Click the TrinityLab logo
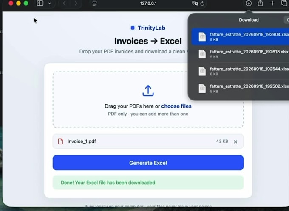This screenshot has width=289, height=211. point(148,28)
